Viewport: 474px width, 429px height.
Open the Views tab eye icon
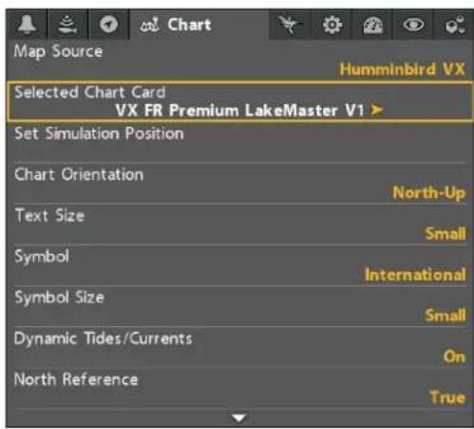[413, 25]
